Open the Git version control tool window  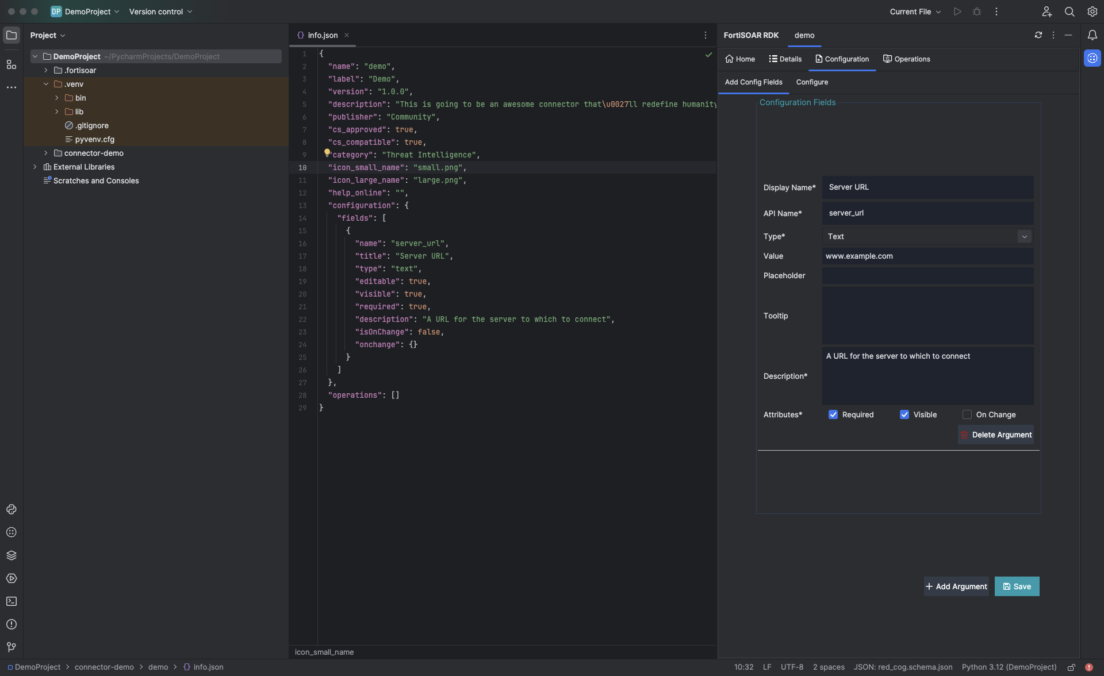(x=11, y=647)
